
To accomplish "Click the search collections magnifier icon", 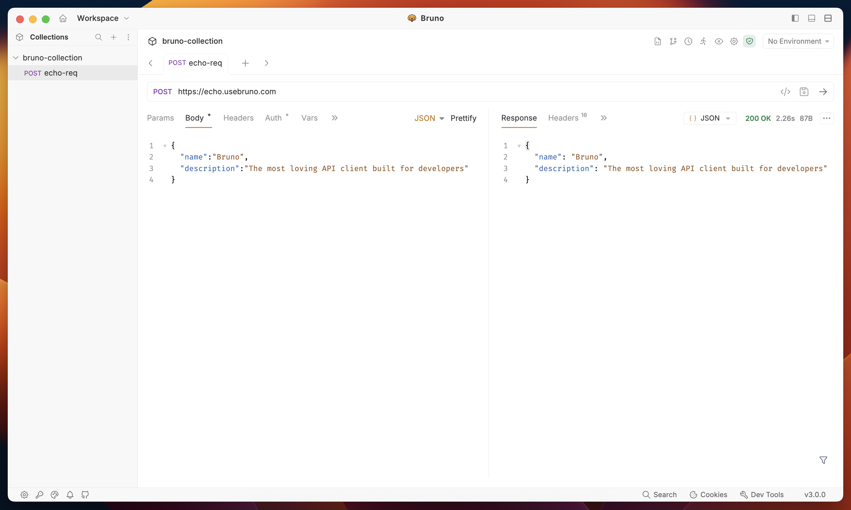I will (98, 37).
